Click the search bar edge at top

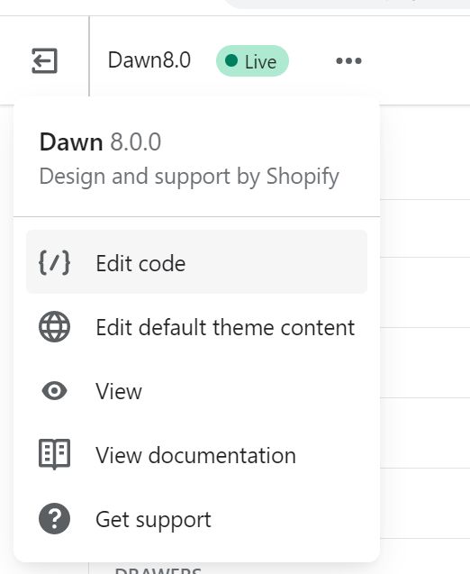tap(347, 4)
